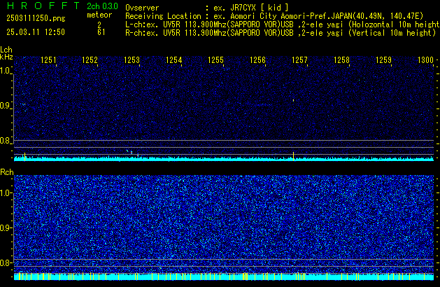
Task: Click the observer line 'JR7CYX [ kid ]'
Action: (207, 8)
